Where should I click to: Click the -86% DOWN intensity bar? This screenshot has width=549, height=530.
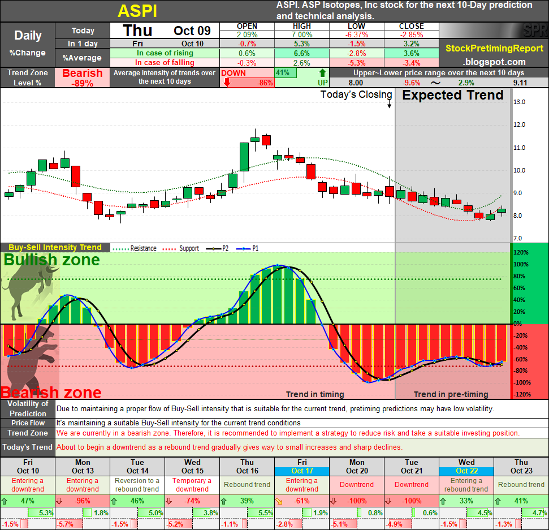pos(247,83)
